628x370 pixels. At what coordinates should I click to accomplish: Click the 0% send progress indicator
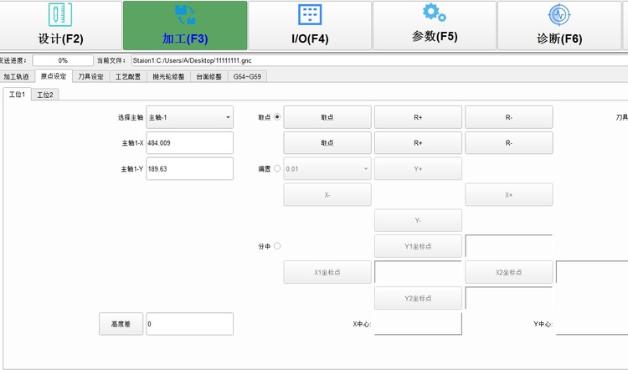coord(63,60)
